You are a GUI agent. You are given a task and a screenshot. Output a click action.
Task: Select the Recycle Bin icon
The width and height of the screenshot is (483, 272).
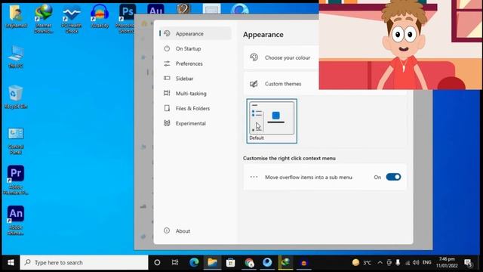(x=16, y=97)
